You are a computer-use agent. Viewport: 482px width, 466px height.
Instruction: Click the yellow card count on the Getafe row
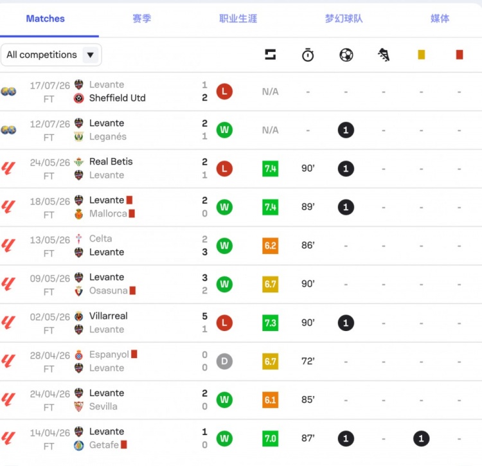coord(421,438)
